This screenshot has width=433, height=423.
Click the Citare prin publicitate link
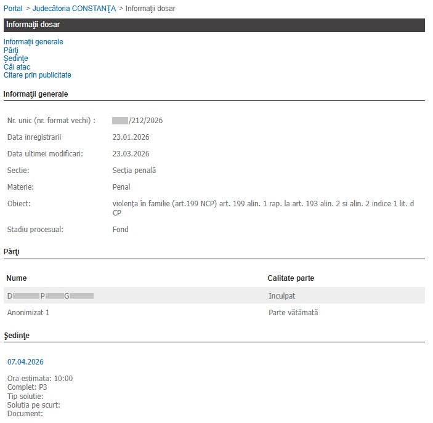tap(37, 75)
